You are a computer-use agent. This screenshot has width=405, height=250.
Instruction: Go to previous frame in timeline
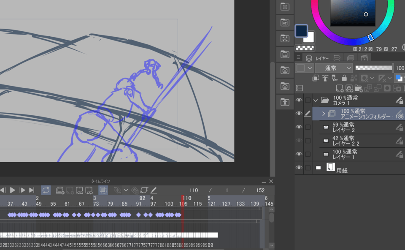[x=3, y=190]
